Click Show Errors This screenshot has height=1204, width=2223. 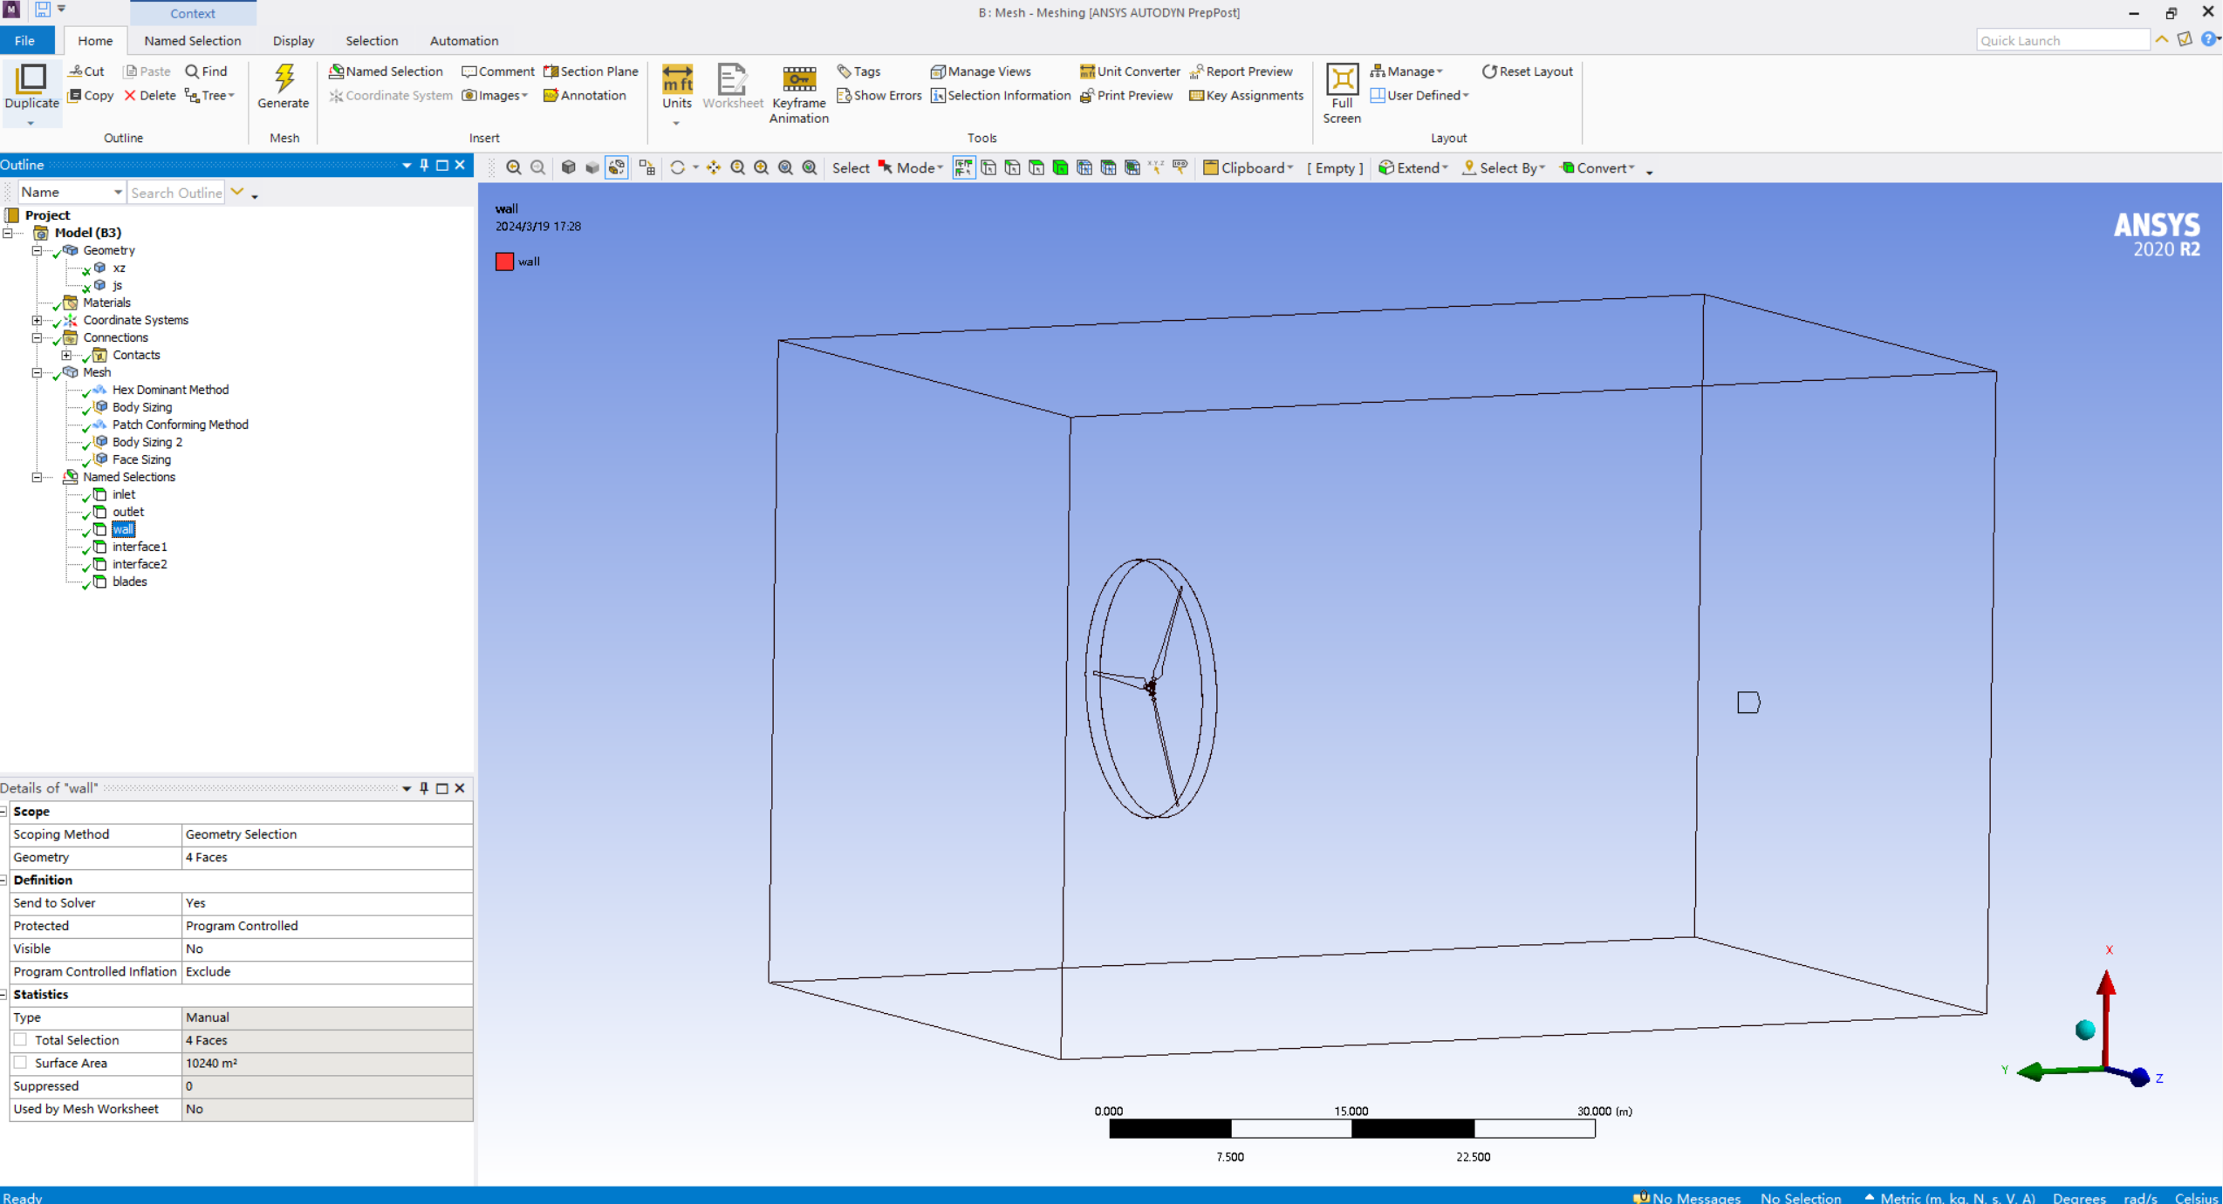879,95
